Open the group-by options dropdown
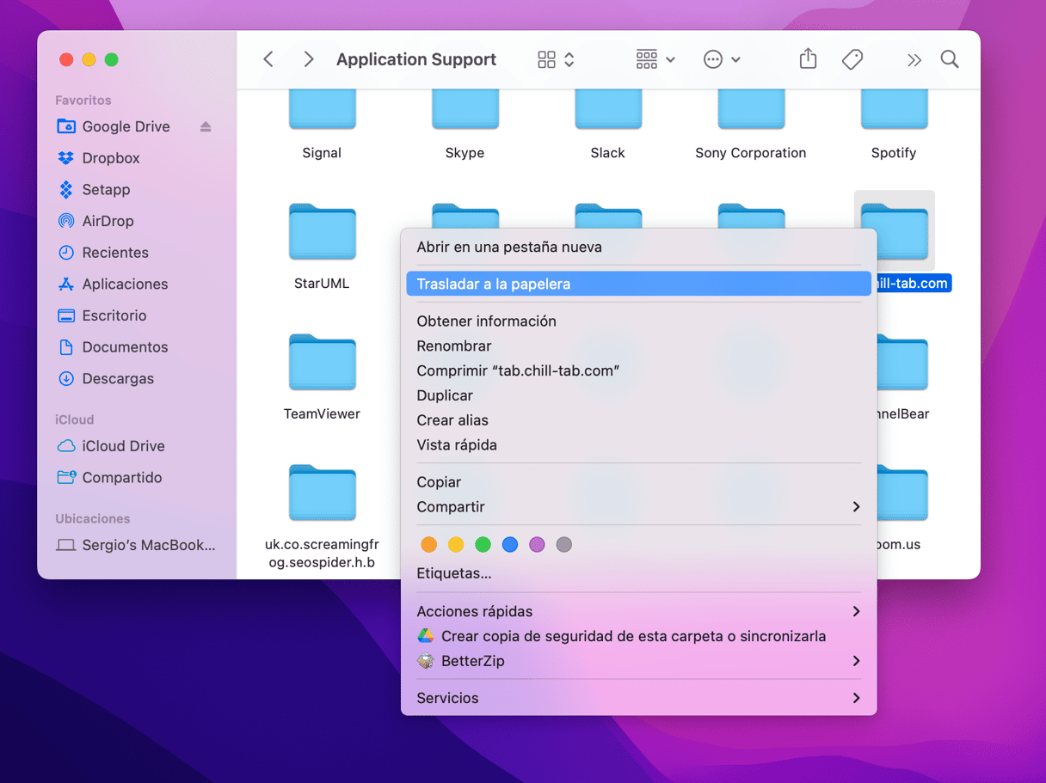 pyautogui.click(x=655, y=59)
